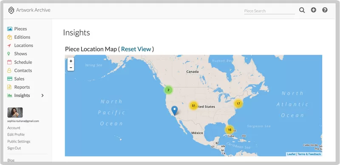Image resolution: width=340 pixels, height=165 pixels.
Task: Click the Schedule calendar icon
Action: [x=9, y=62]
